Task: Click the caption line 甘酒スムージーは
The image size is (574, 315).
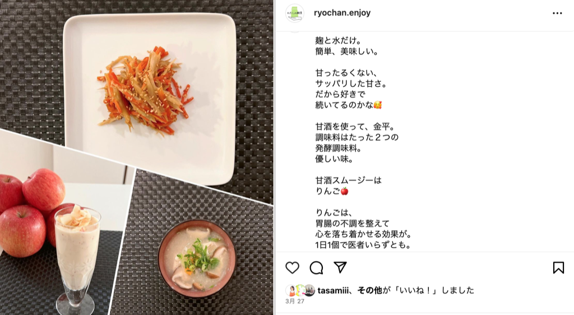Action: [x=348, y=180]
